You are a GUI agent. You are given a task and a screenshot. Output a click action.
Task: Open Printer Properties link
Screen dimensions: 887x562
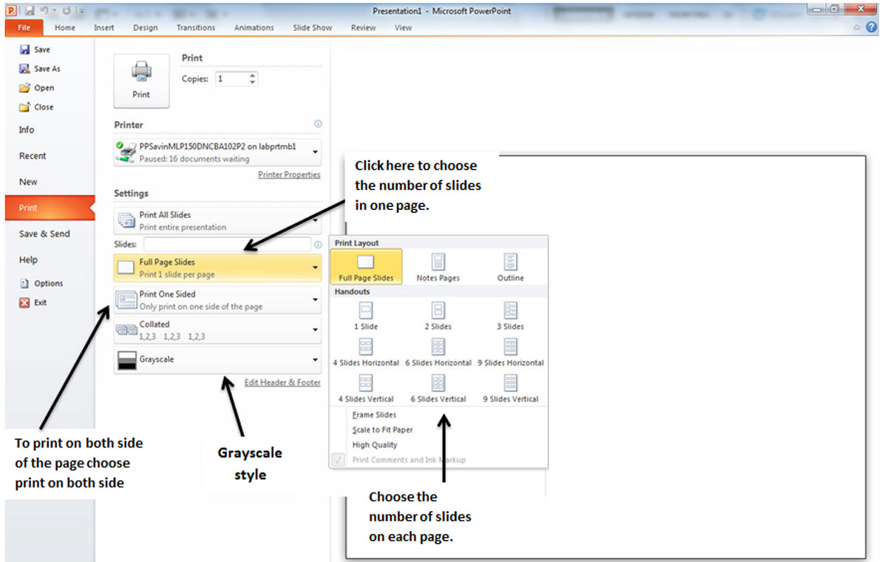(x=289, y=175)
